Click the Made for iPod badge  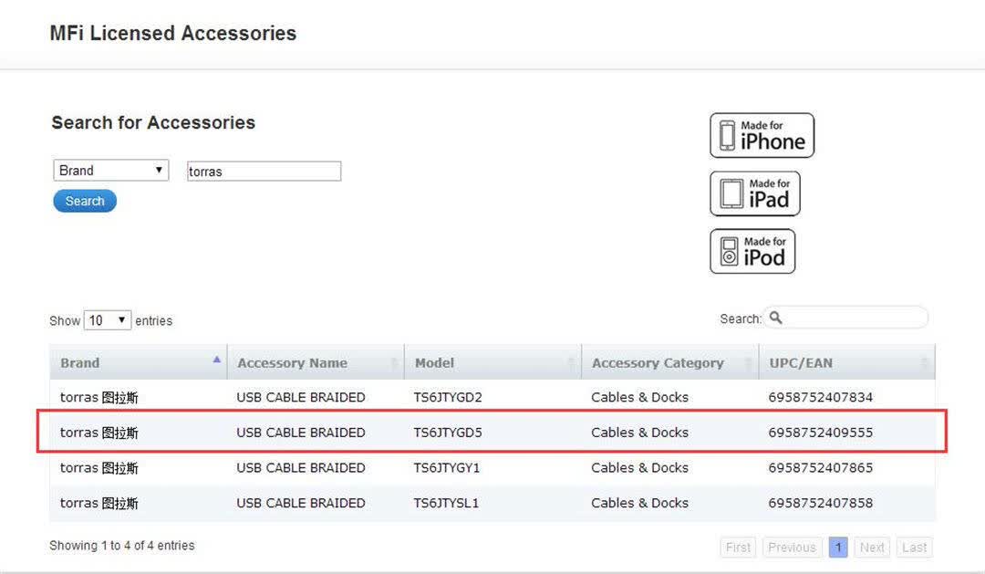752,252
